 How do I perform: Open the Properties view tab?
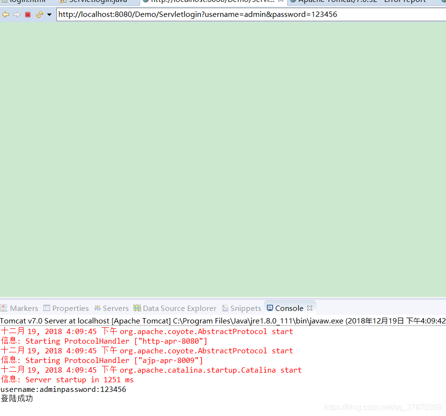point(66,308)
